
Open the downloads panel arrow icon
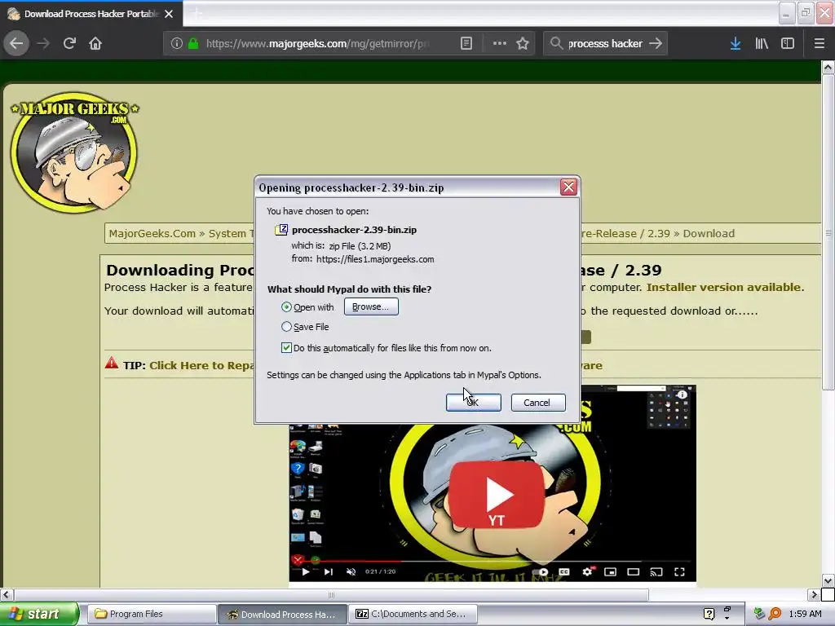(x=736, y=43)
